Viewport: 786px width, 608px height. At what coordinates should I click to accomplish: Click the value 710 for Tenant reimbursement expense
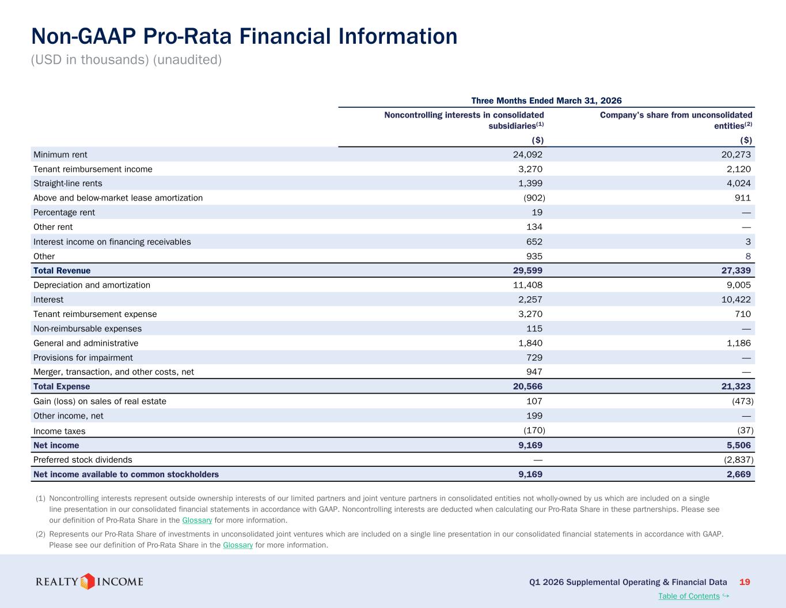(x=743, y=314)
